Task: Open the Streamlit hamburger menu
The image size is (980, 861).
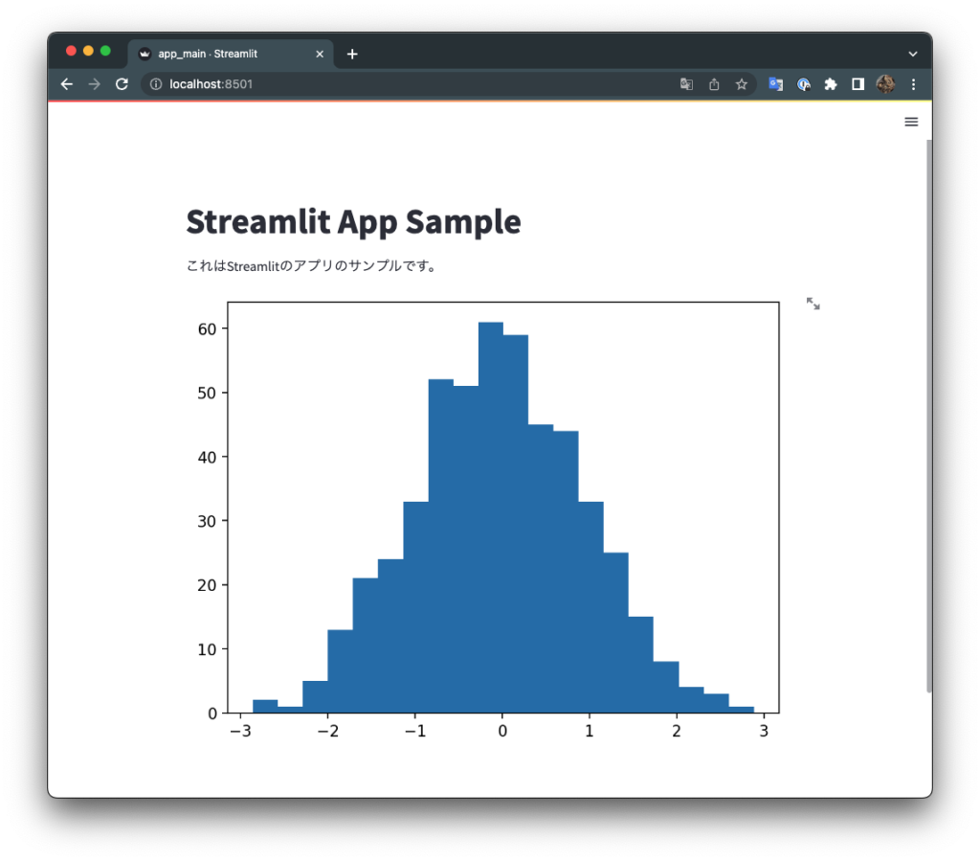Action: pos(911,122)
